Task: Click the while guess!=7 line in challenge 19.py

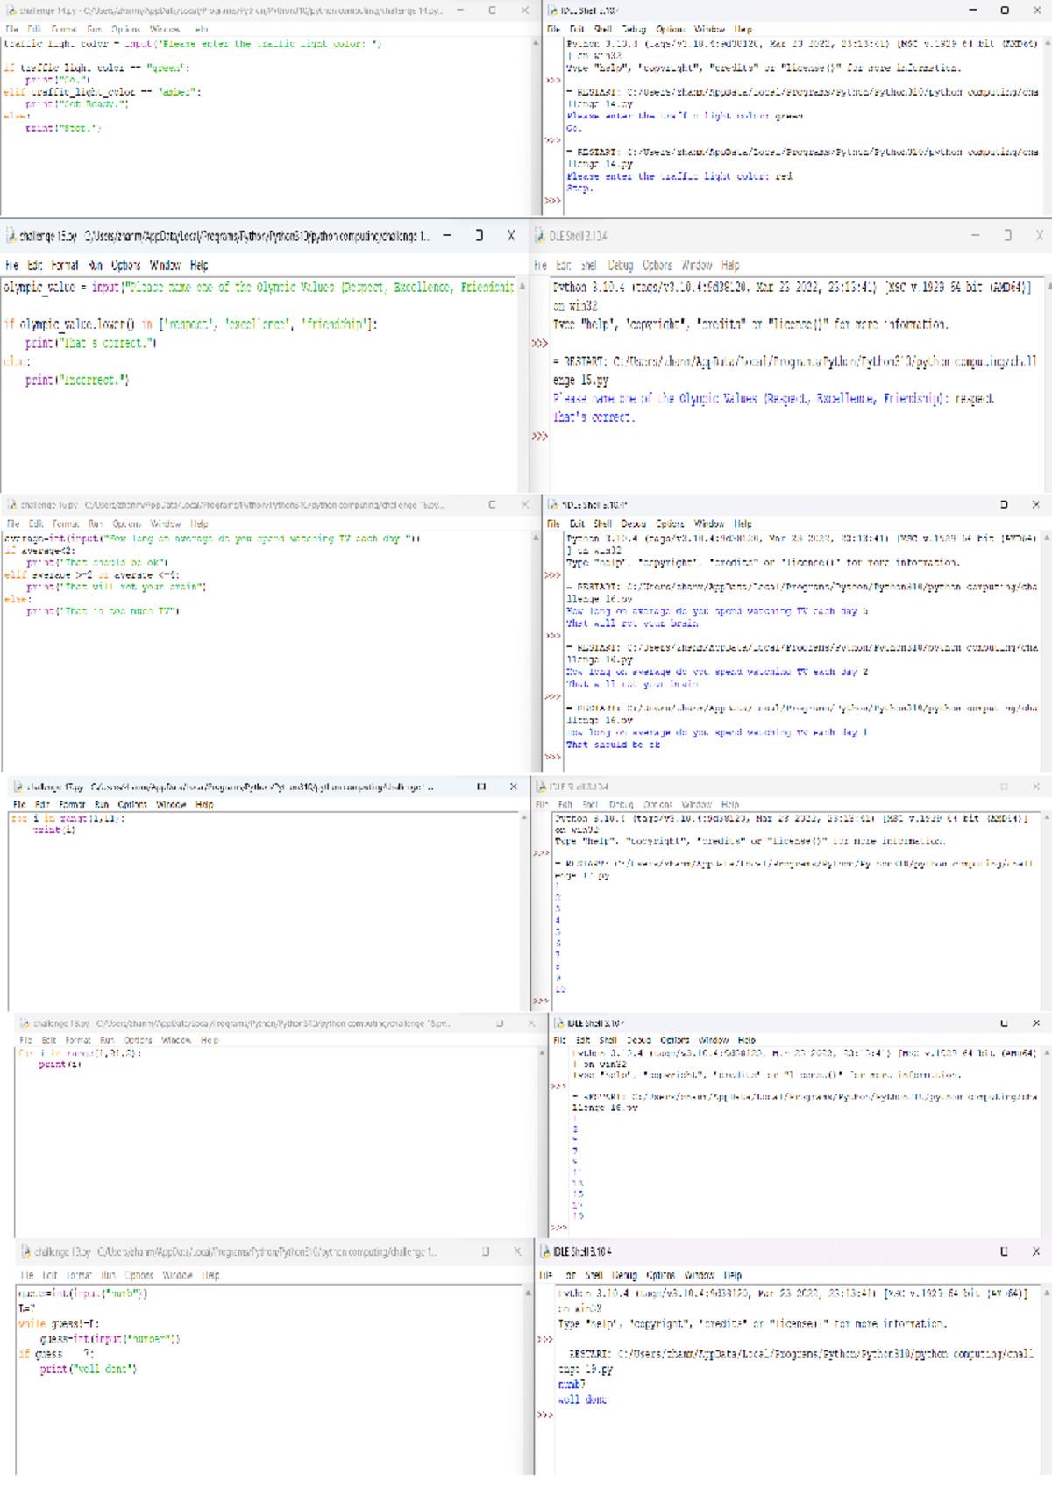Action: [59, 1323]
